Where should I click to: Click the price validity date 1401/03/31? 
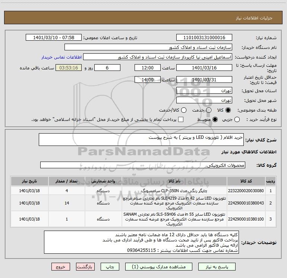coord(204,79)
